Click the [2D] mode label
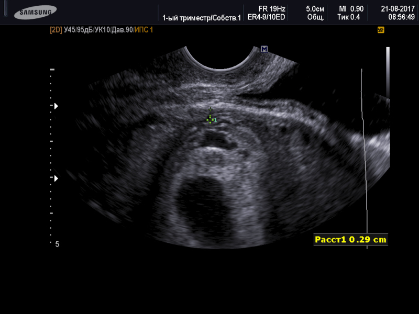Viewport: 419px width, 314px height. tap(56, 30)
